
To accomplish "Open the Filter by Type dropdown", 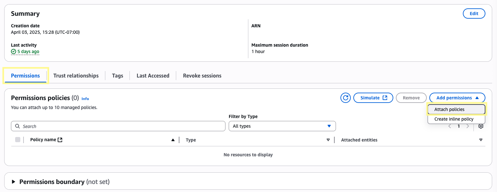I will (x=282, y=126).
